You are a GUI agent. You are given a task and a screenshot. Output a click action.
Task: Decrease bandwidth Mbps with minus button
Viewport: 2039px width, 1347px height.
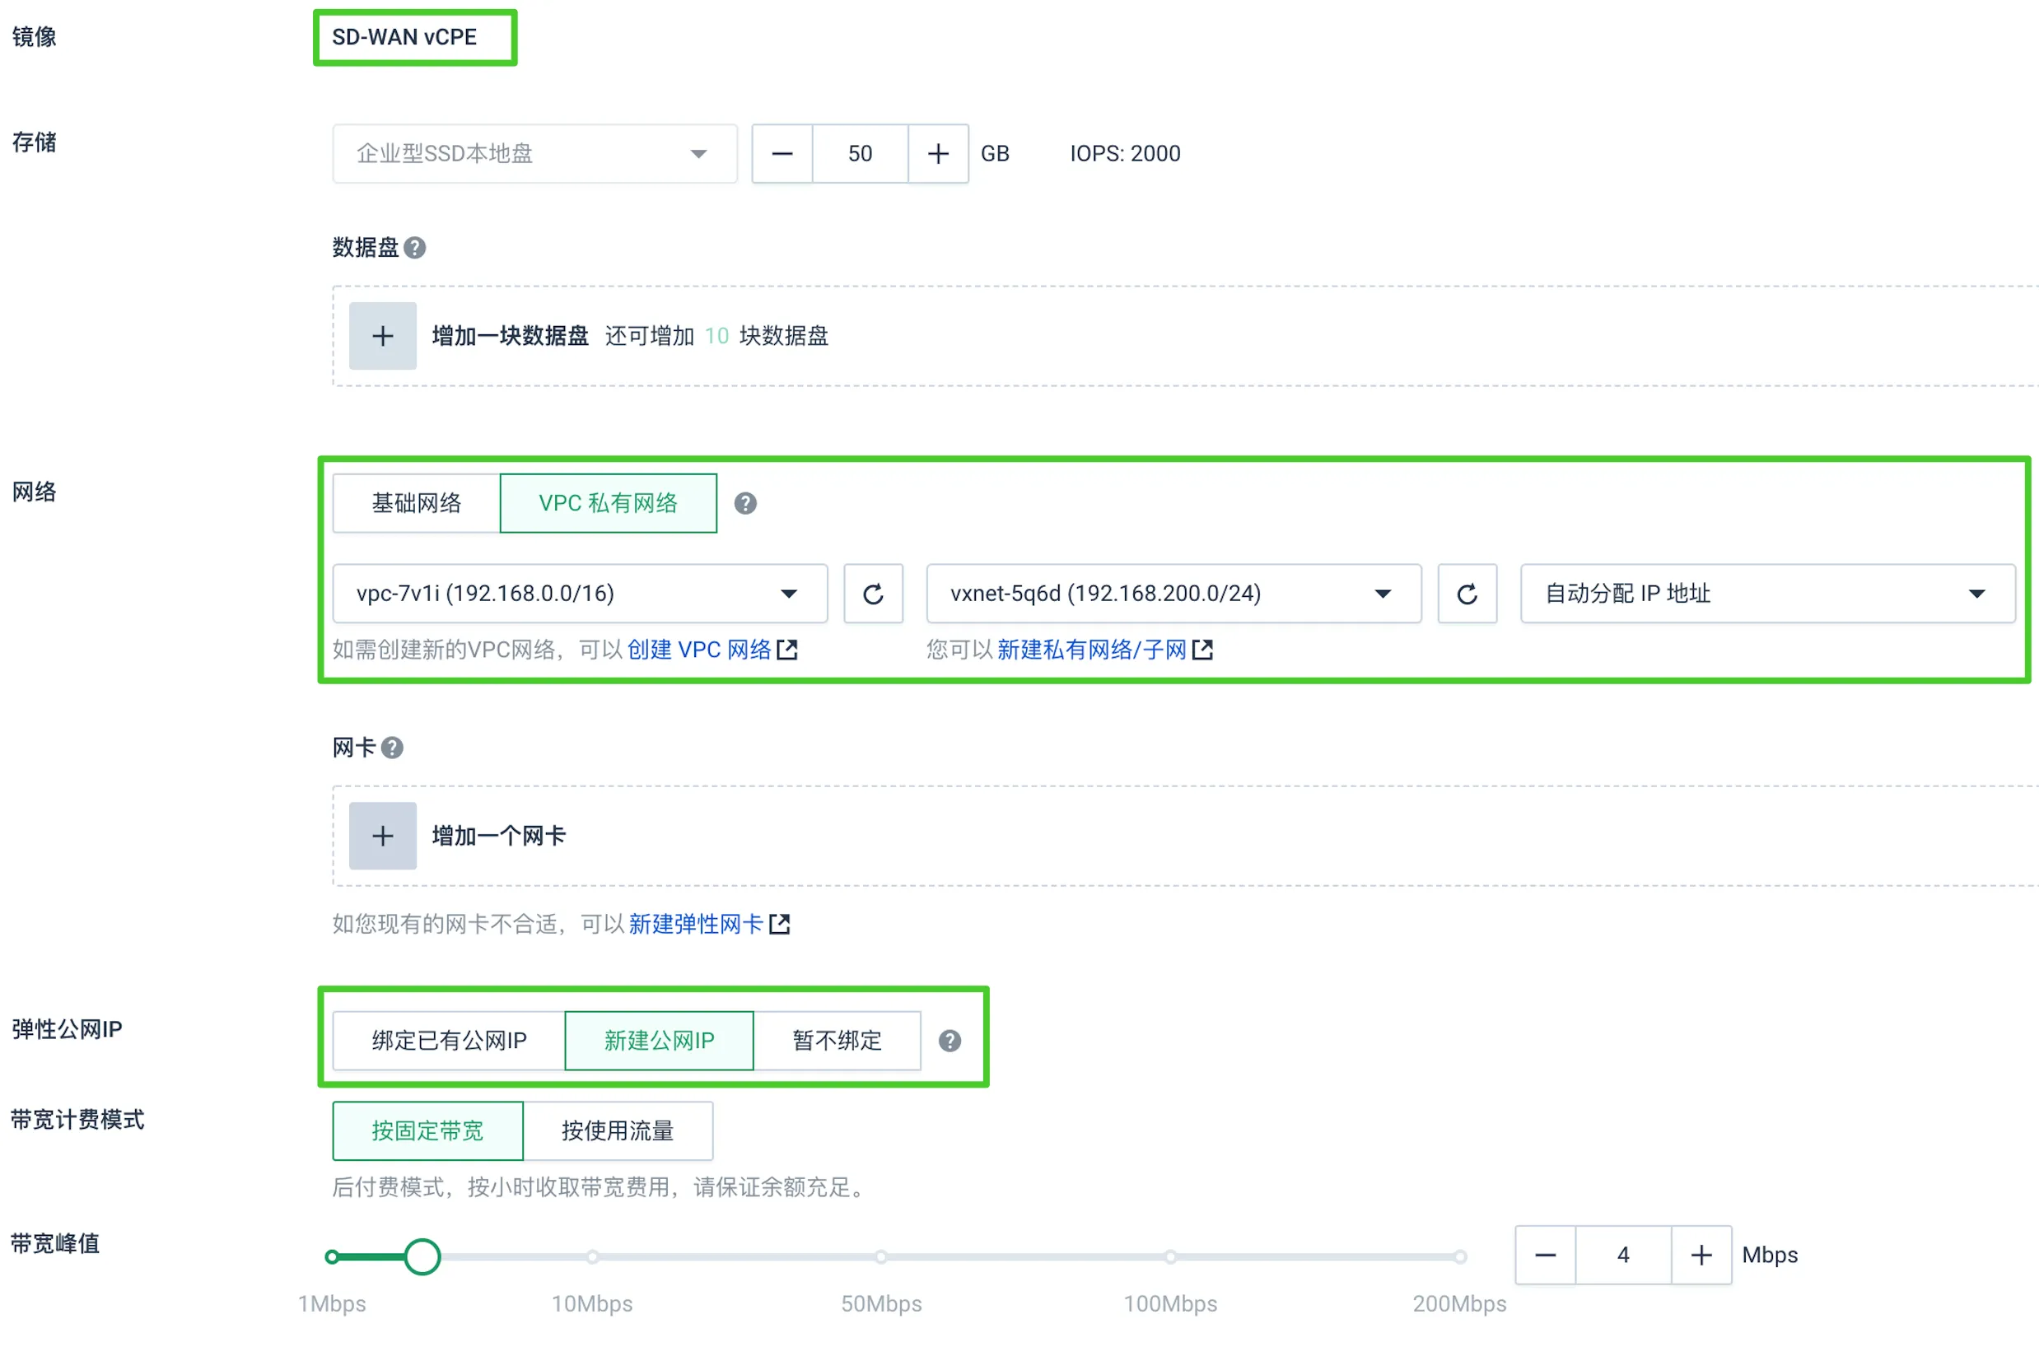point(1547,1256)
